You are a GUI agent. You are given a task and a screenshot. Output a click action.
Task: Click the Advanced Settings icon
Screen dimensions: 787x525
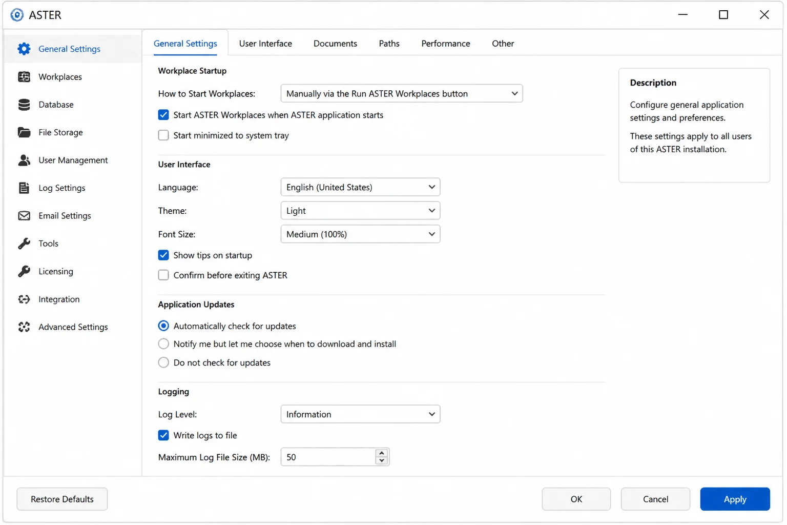tap(24, 327)
